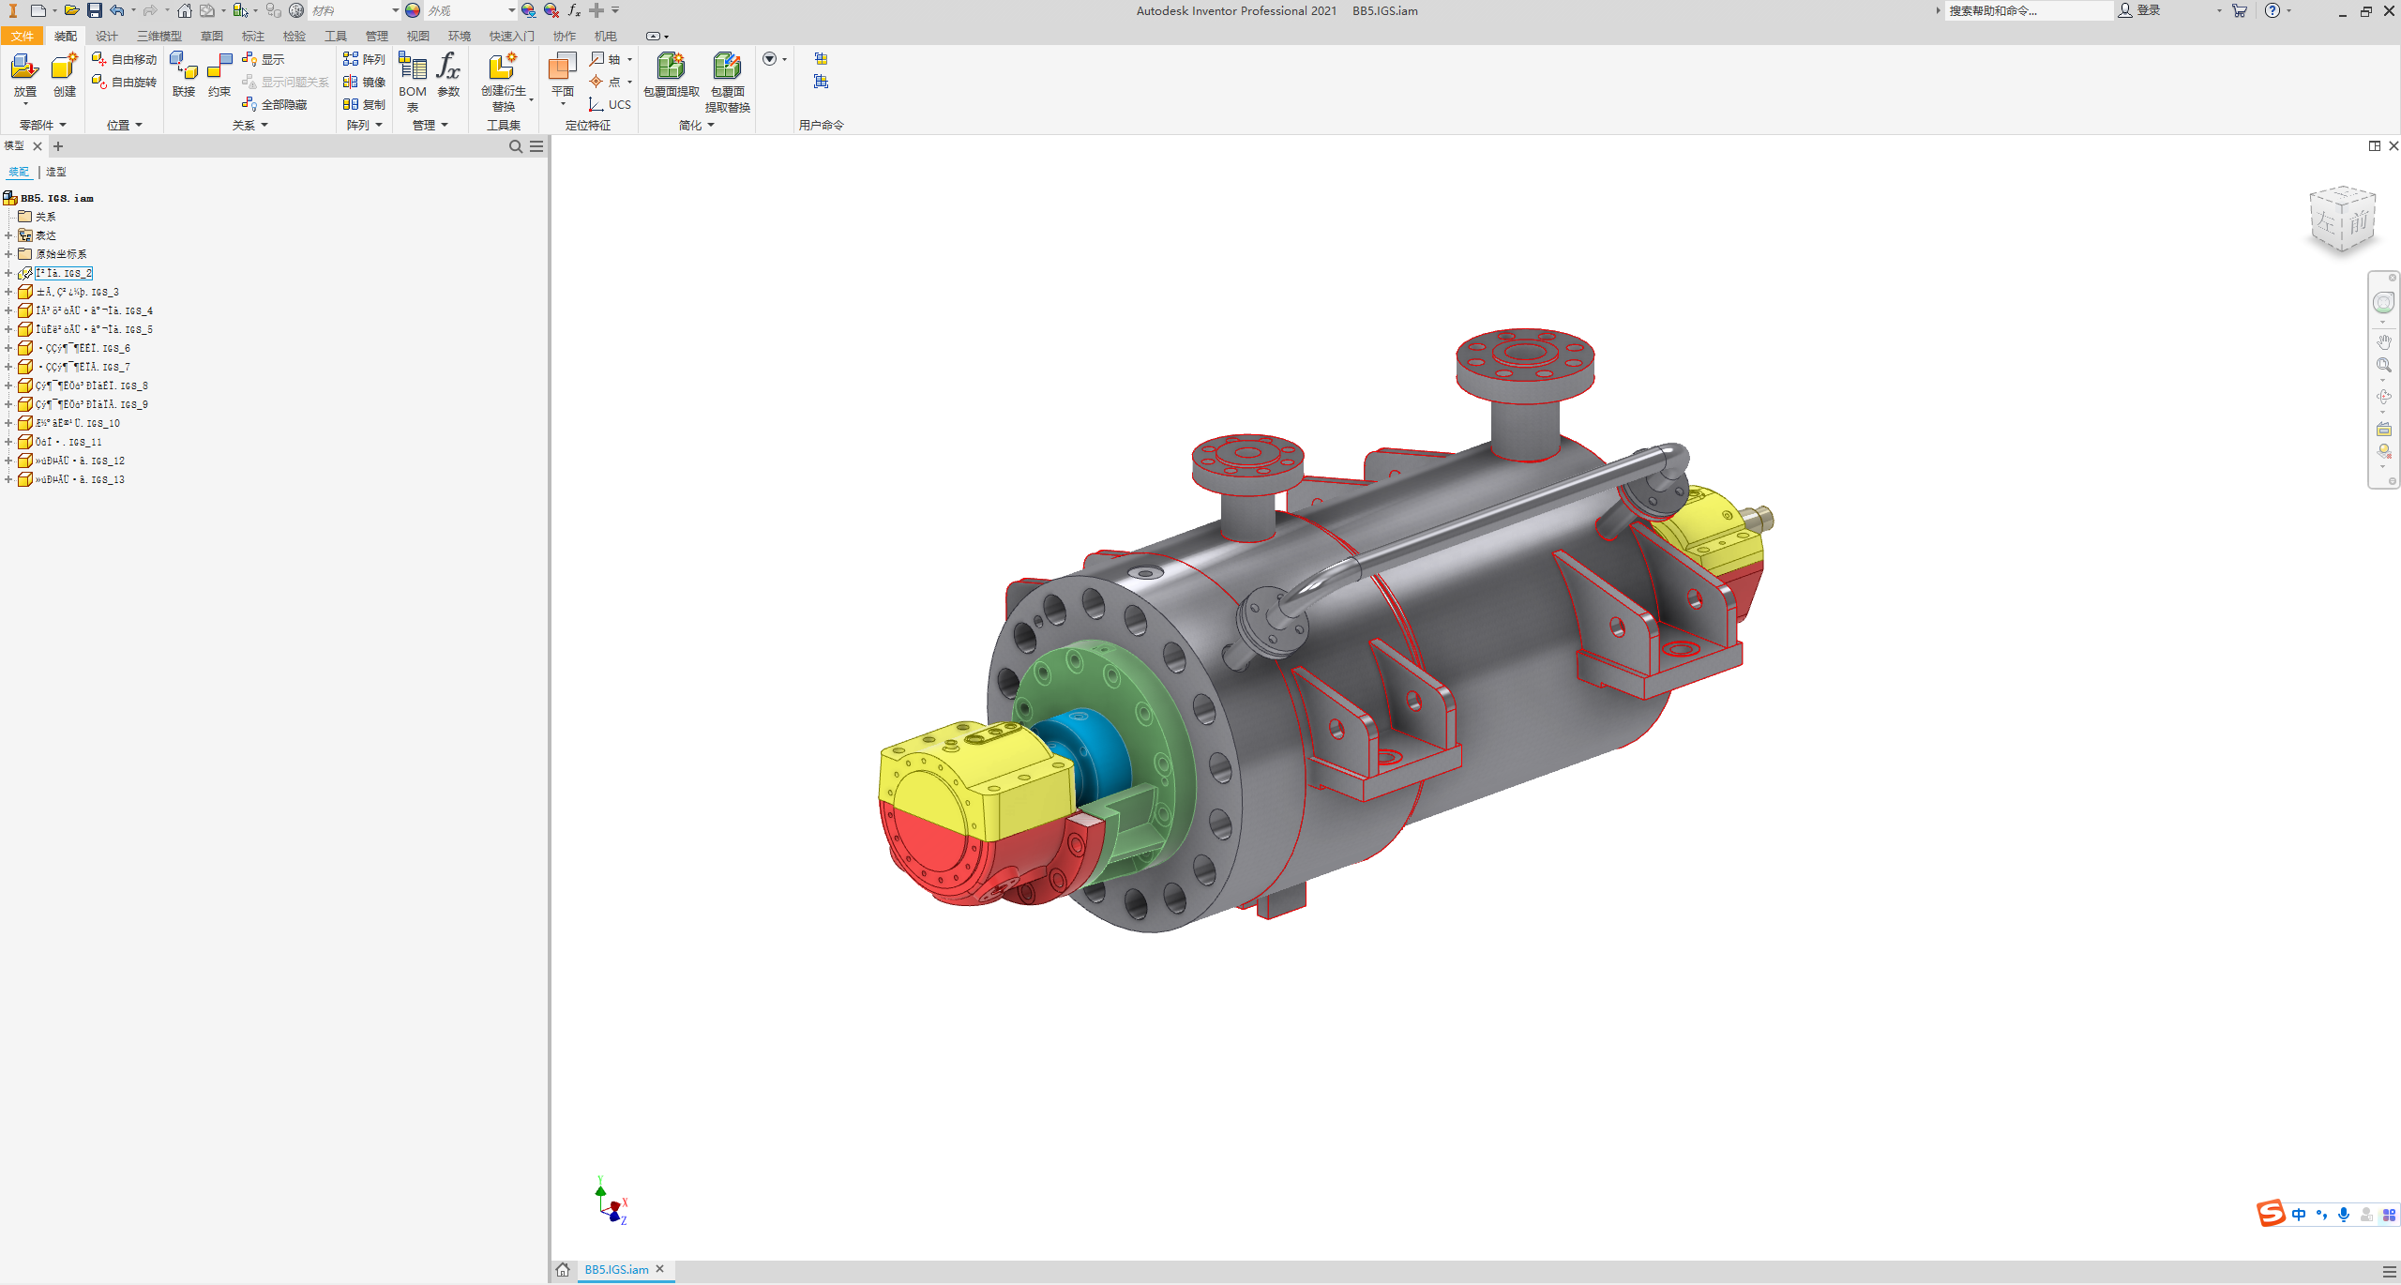Select the 约束 (Constrain) tool
The image size is (2401, 1285).
pyautogui.click(x=219, y=68)
